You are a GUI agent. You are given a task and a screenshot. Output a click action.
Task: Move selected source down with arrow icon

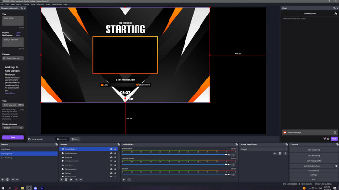point(81,180)
